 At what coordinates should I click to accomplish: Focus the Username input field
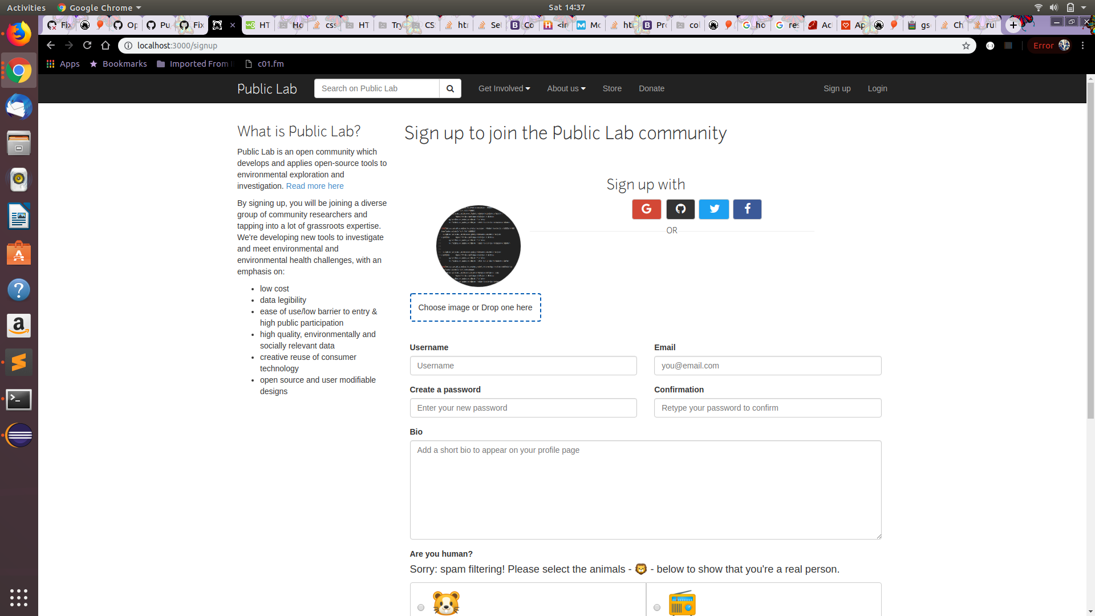click(523, 366)
